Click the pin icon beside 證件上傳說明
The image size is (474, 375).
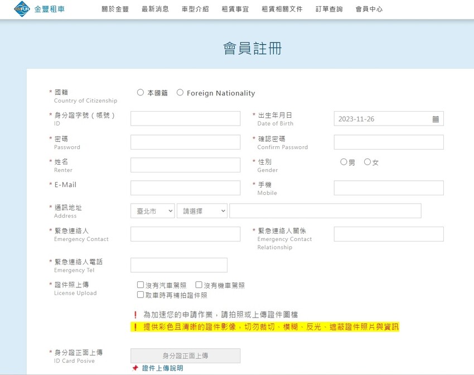[x=135, y=368]
